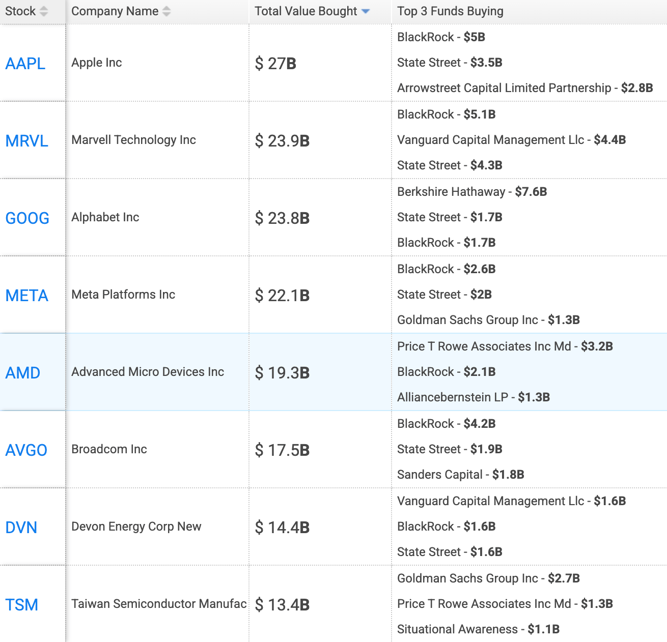Click BlackRock - $1.6B in Devon row
Viewport: 667px width, 642px height.
click(x=447, y=527)
